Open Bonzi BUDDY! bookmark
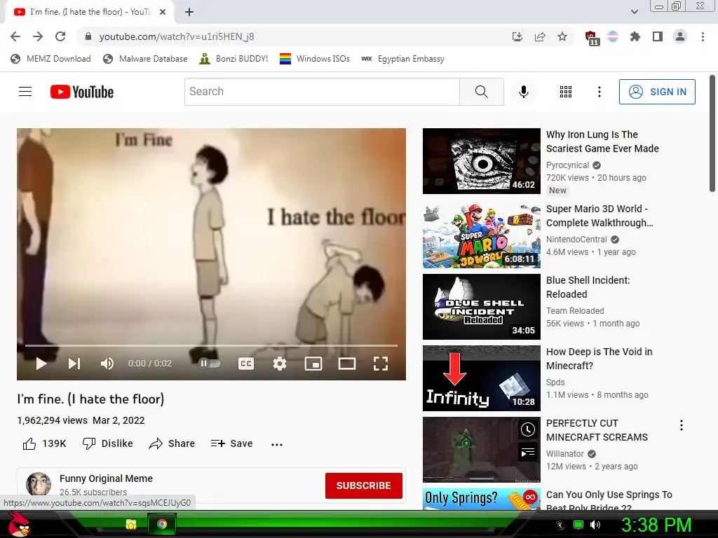This screenshot has width=718, height=538. (x=233, y=59)
